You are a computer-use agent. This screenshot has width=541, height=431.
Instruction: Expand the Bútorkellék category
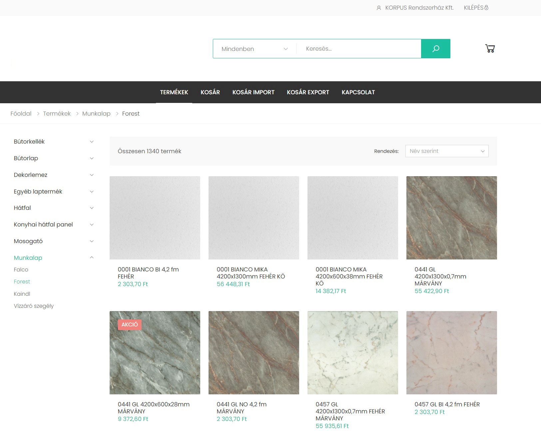click(x=92, y=142)
